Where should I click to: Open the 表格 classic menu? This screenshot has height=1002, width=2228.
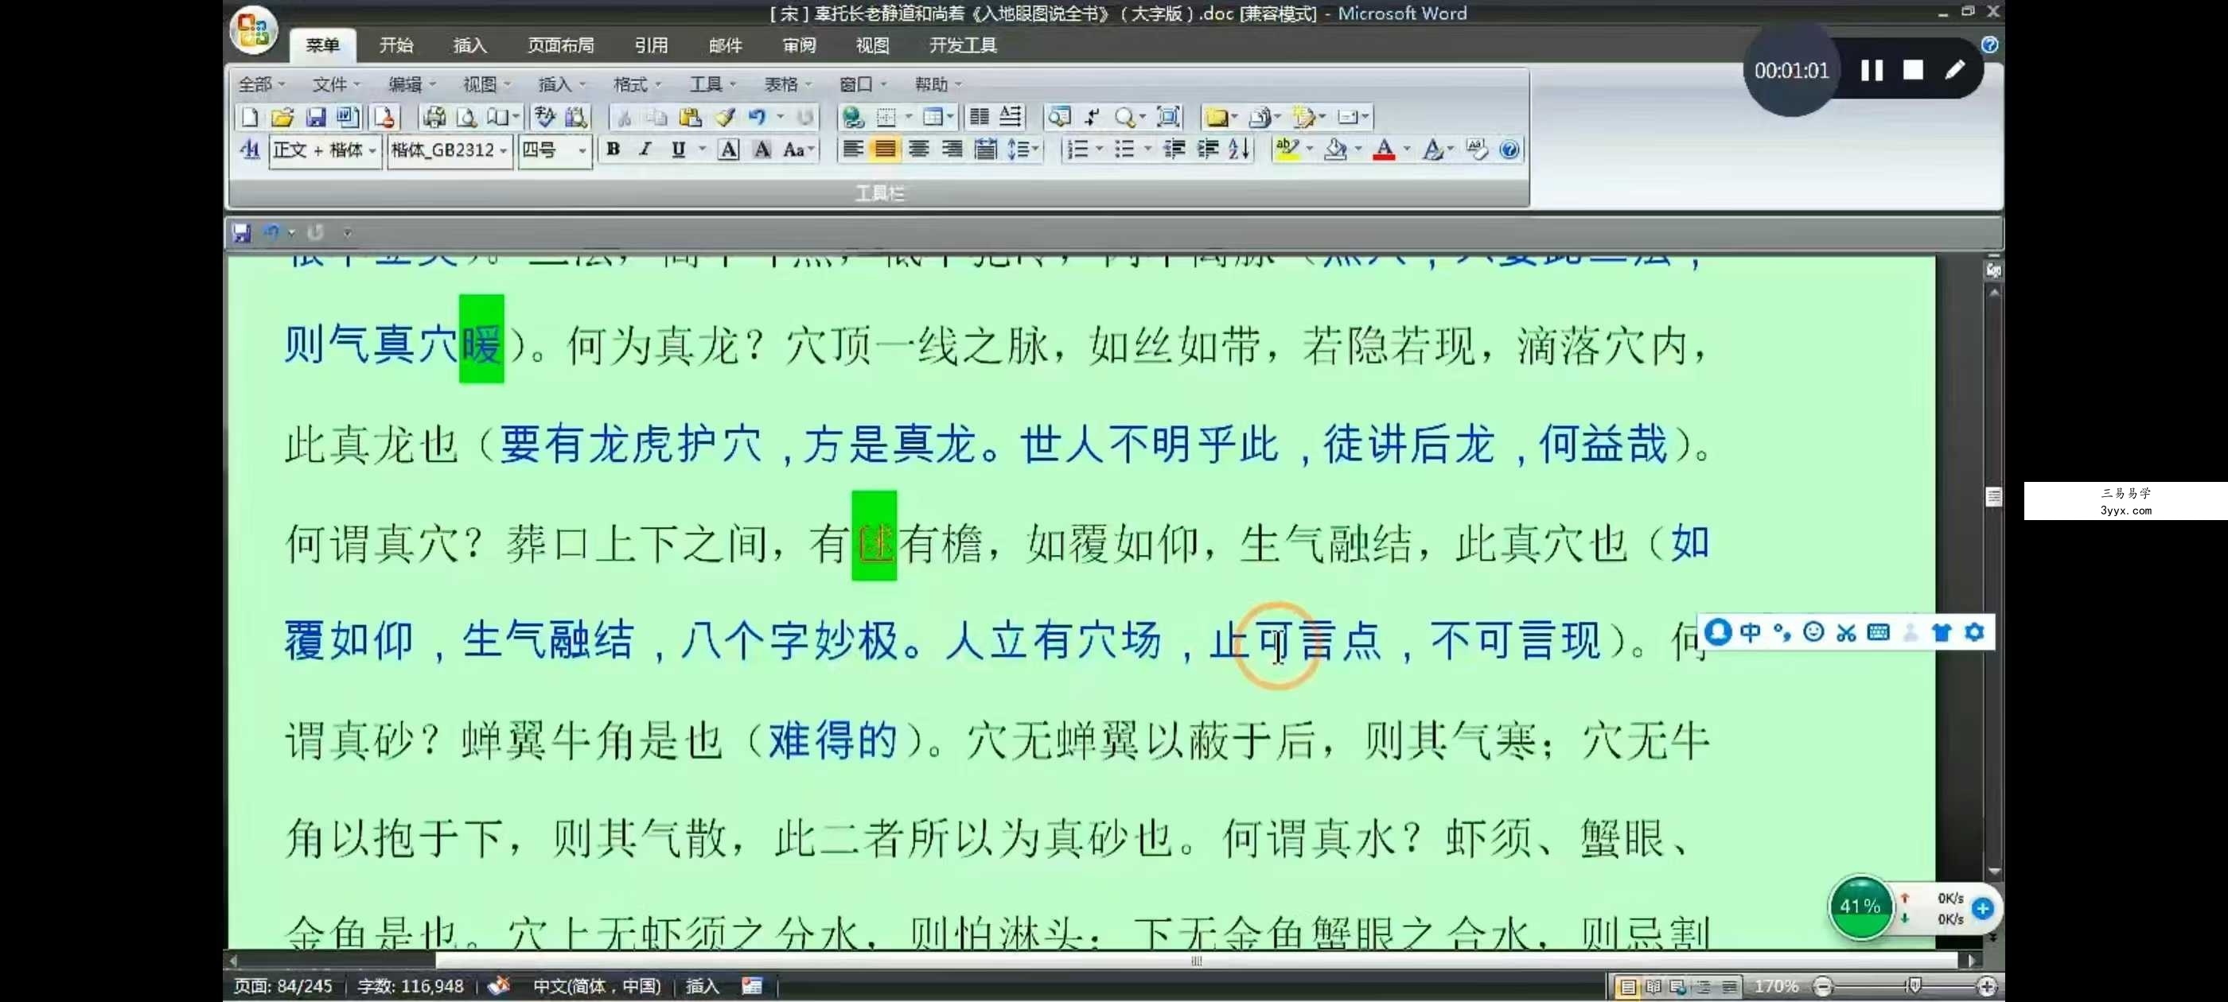(x=786, y=83)
